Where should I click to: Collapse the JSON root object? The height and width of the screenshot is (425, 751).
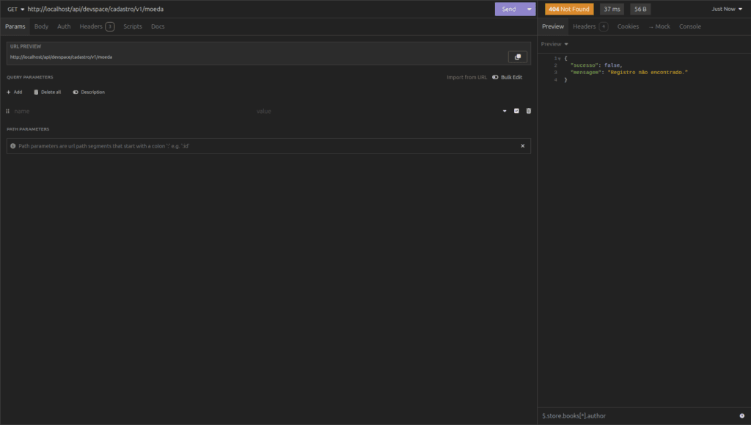pyautogui.click(x=559, y=59)
